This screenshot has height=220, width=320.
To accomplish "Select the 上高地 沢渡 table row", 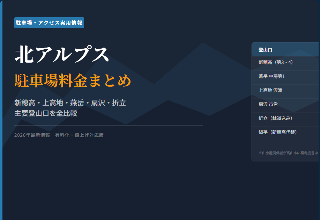I will pos(270,91).
